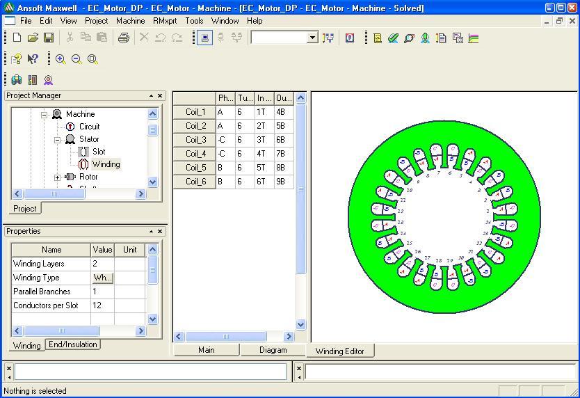The width and height of the screenshot is (580, 398).
Task: Open the File menu
Action: [26, 21]
